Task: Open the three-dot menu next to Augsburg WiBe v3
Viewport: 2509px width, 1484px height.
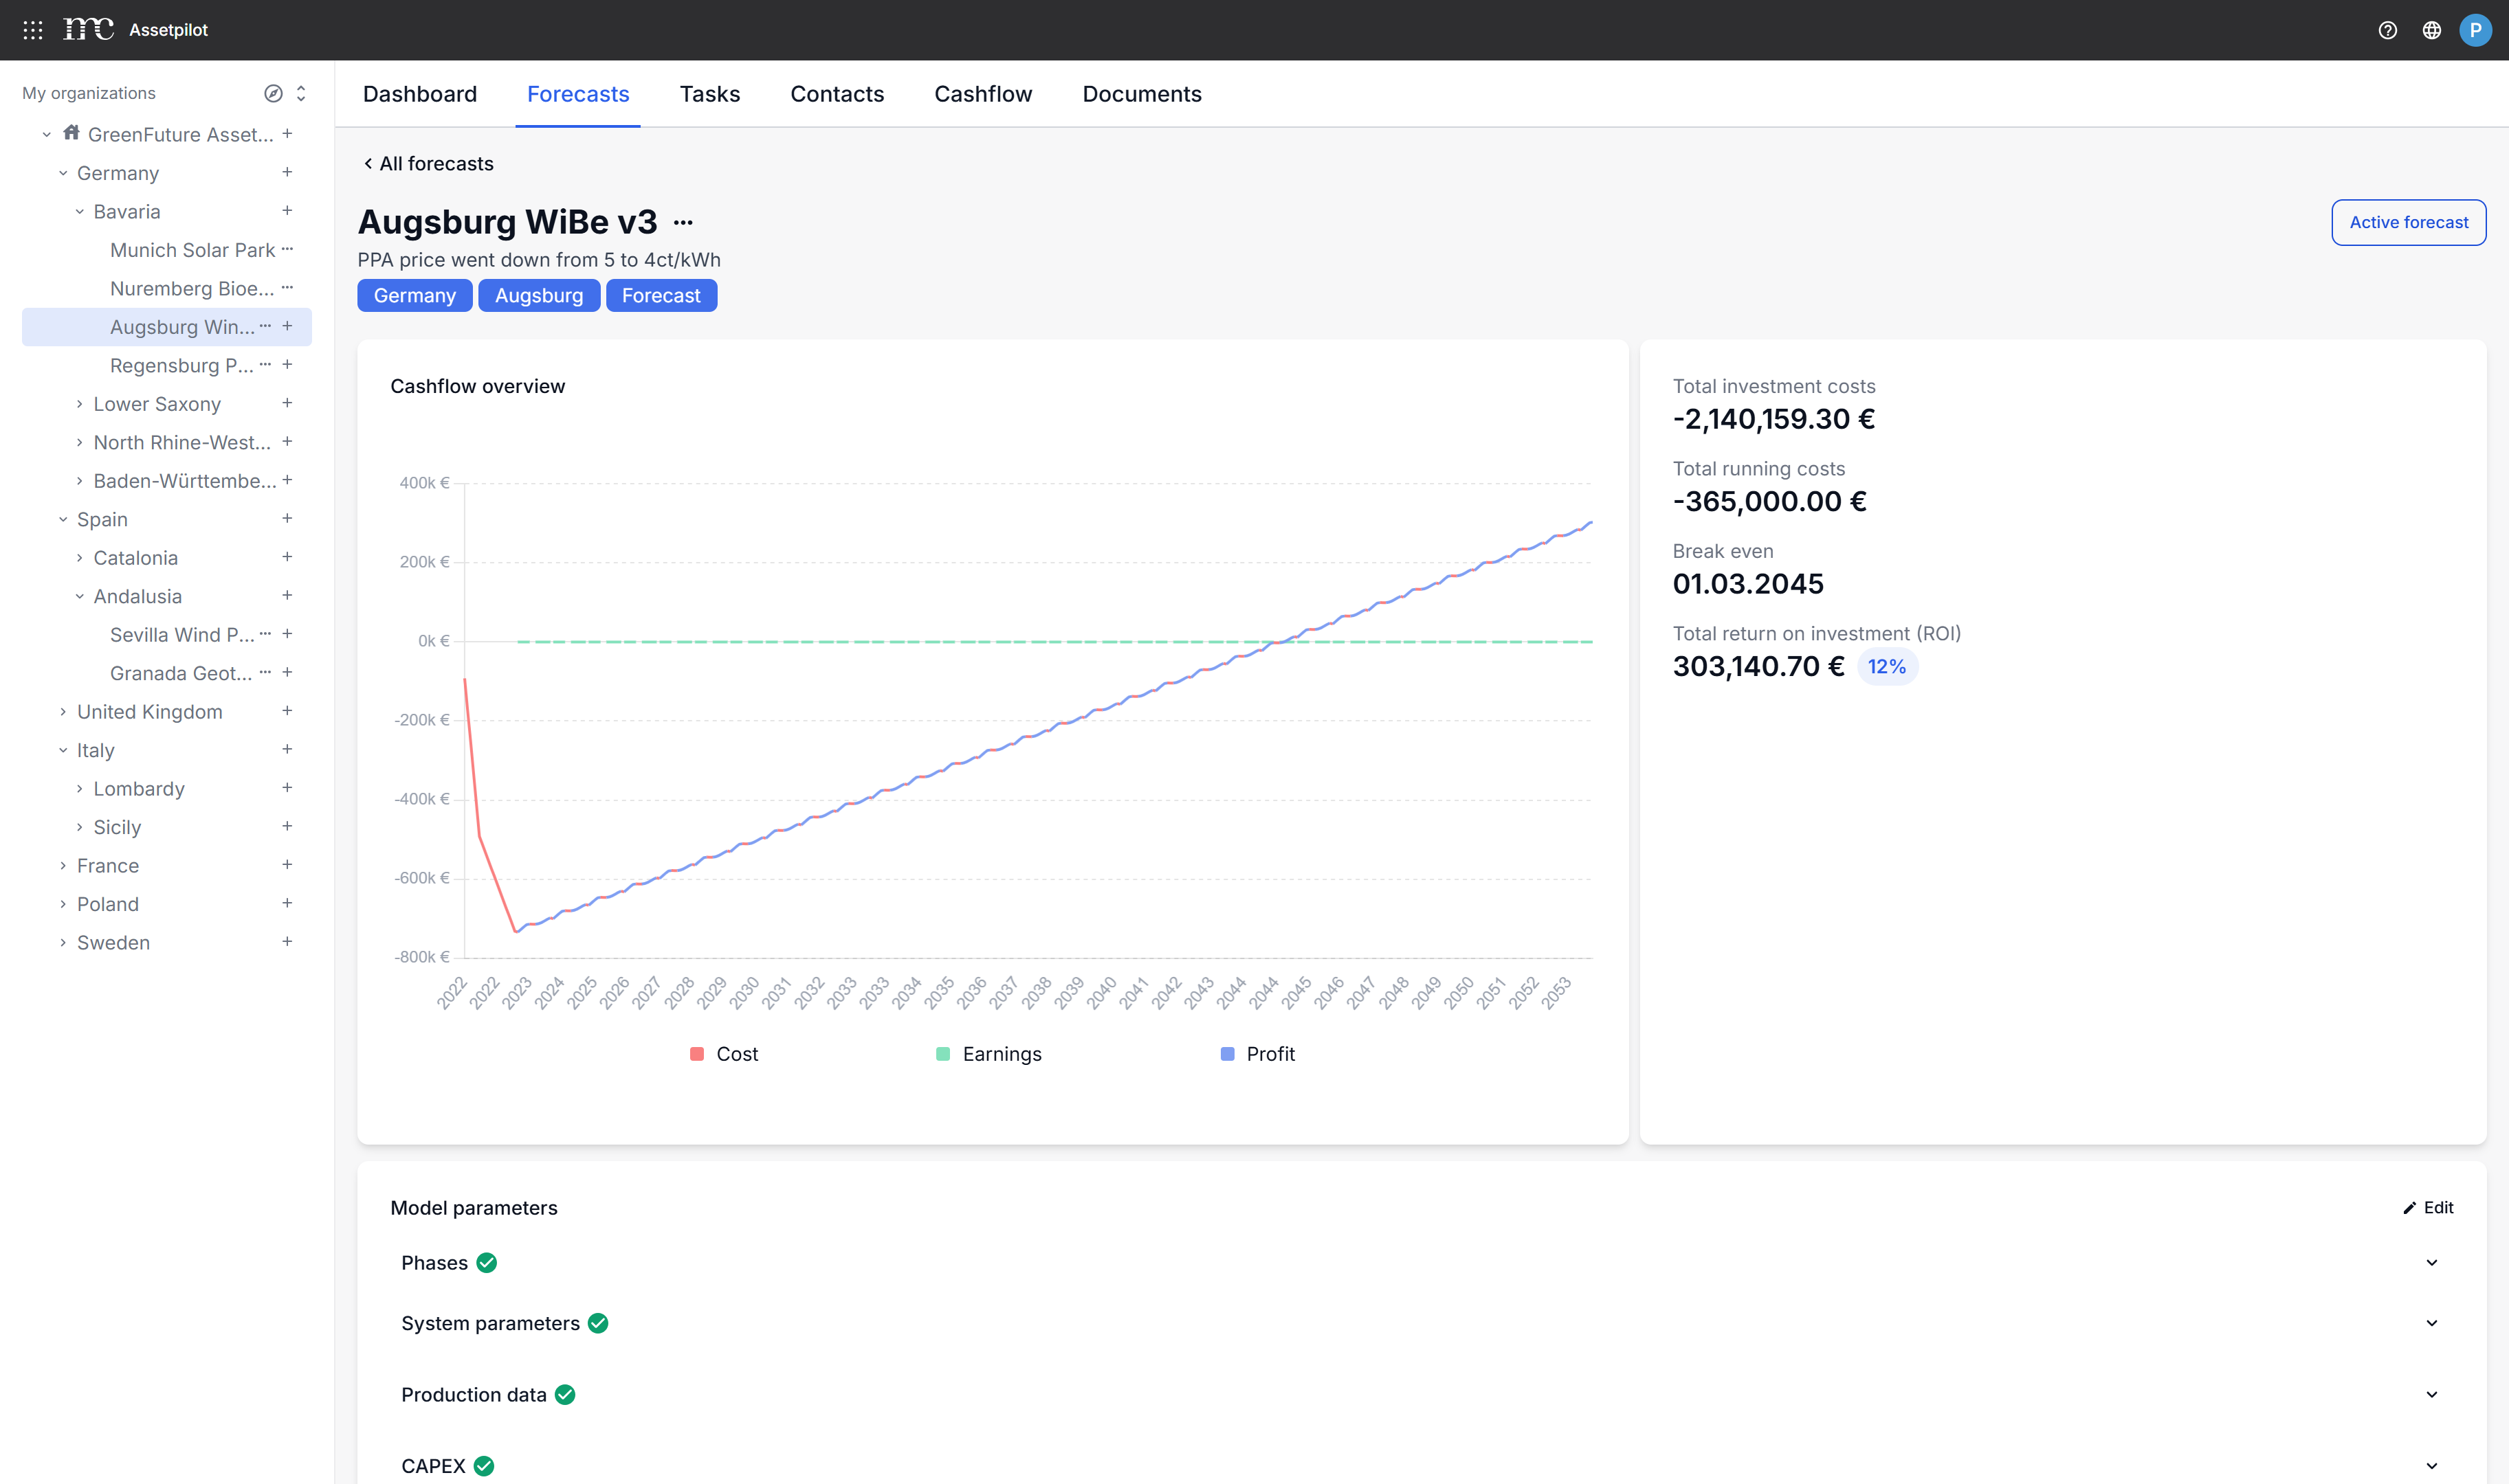Action: [x=683, y=222]
